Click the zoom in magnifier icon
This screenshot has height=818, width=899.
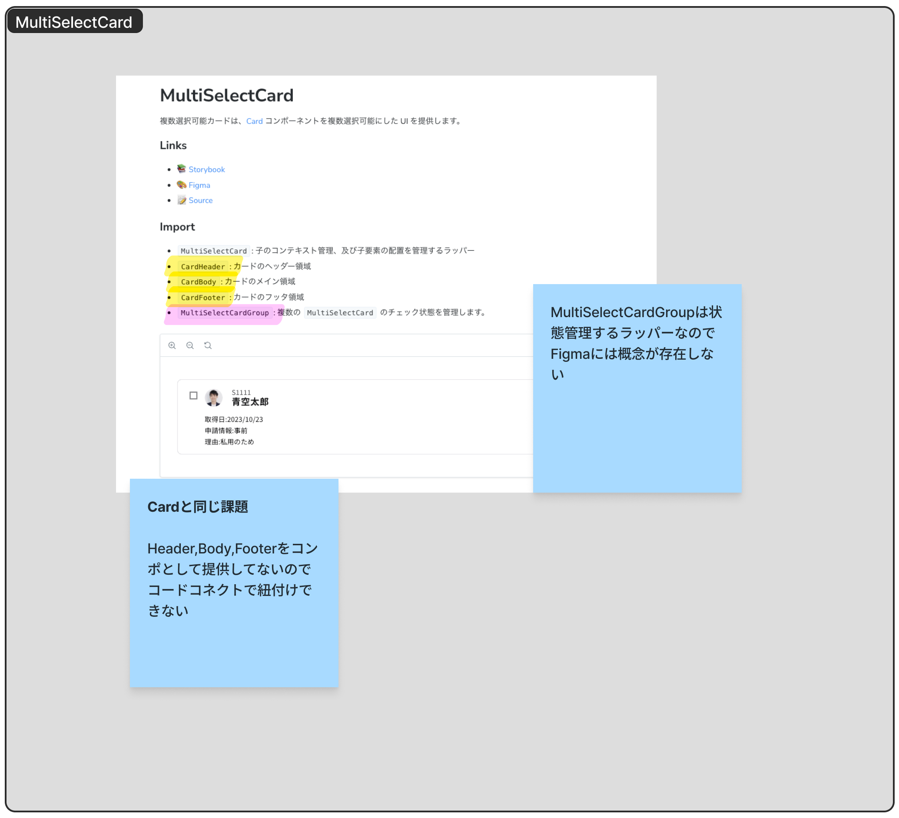click(172, 345)
